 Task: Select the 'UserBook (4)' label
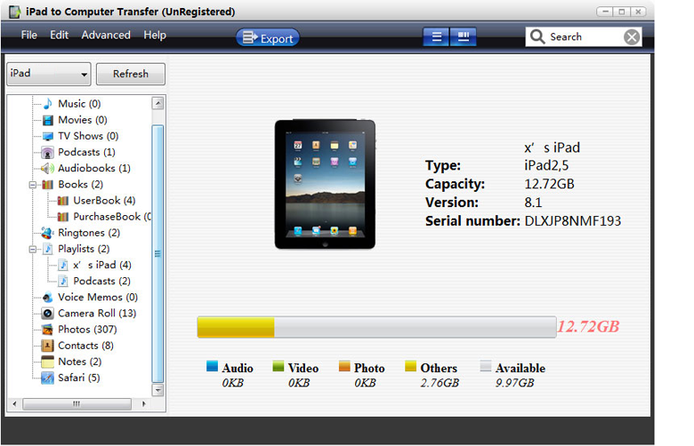click(x=104, y=201)
